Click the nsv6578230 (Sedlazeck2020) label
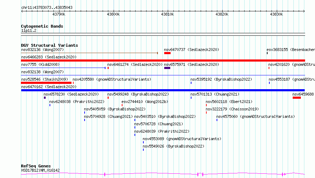This screenshot has height=178, width=315. 71,94
